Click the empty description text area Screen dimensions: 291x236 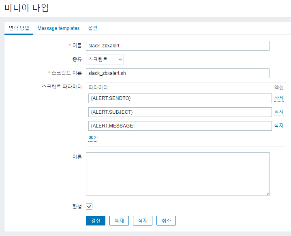click(178, 174)
